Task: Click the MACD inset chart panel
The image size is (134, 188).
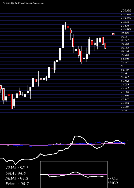Action: pos(74,175)
